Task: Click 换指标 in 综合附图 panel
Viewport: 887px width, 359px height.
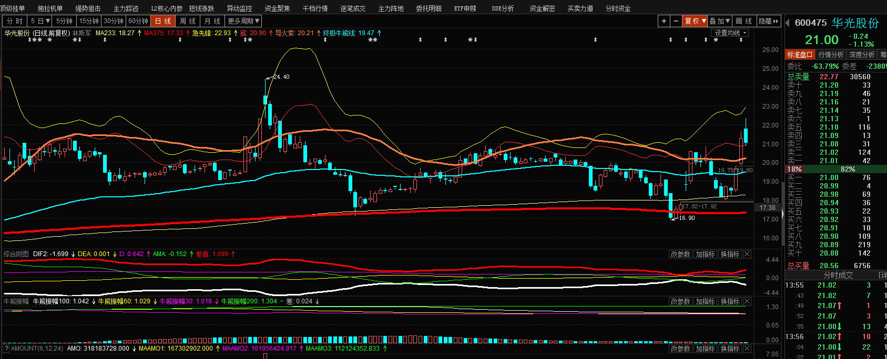Action: (x=730, y=254)
